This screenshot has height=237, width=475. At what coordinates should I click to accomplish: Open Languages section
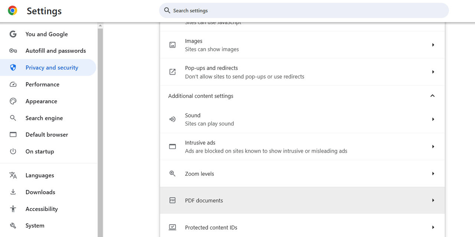click(48, 175)
